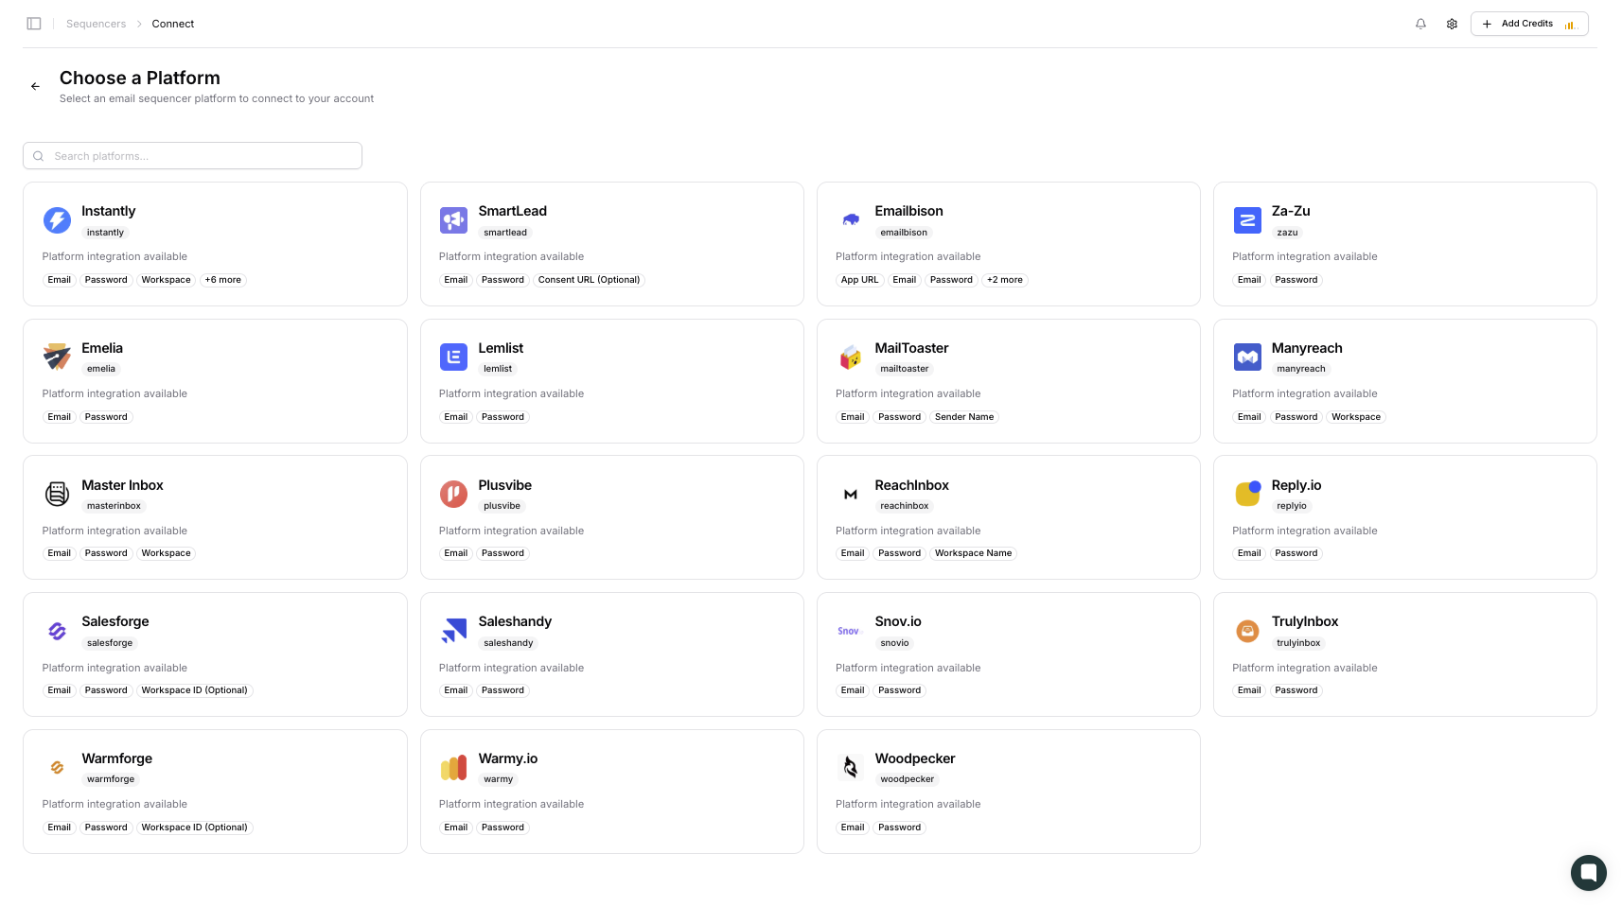Go to Sequencers breadcrumb link
The width and height of the screenshot is (1622, 906).
[x=96, y=24]
